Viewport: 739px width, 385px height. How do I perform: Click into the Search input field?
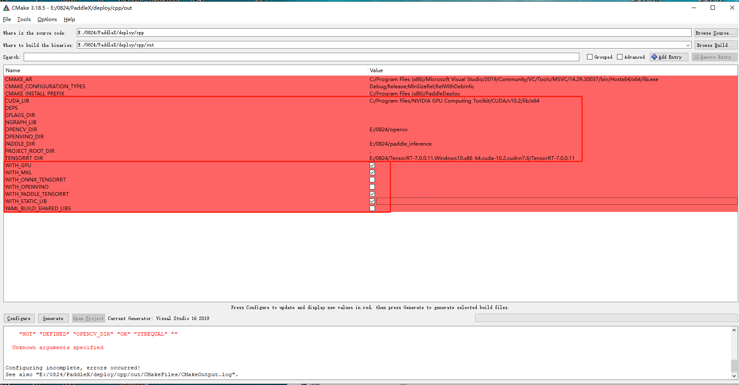pos(301,57)
